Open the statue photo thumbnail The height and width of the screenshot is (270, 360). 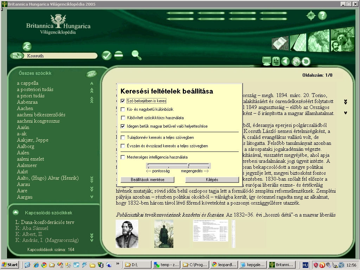click(164, 234)
